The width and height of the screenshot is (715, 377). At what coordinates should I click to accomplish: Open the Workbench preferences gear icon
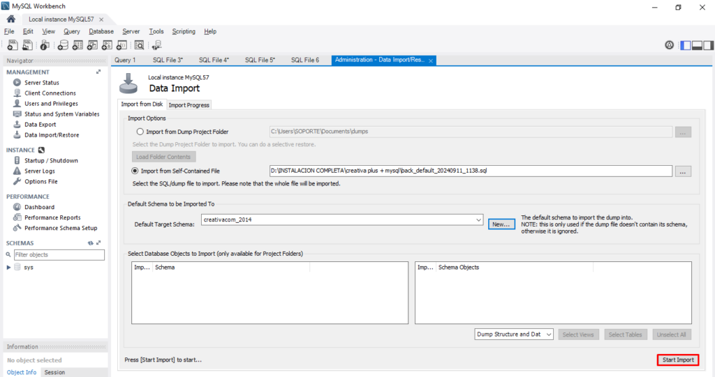pos(669,45)
